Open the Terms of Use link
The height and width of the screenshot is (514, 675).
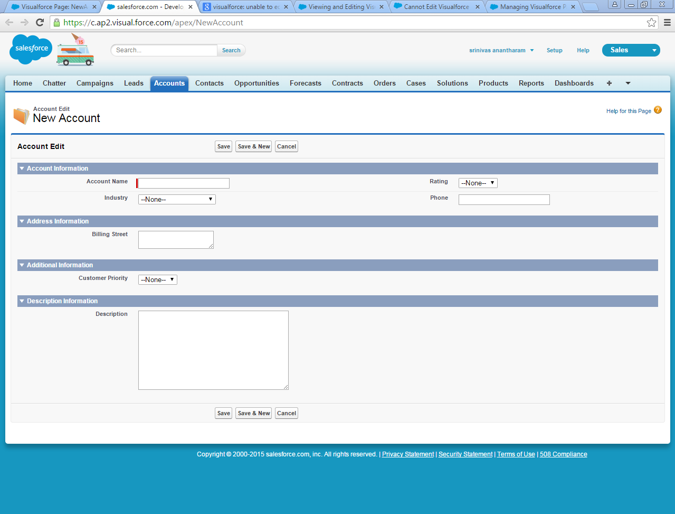click(x=516, y=454)
